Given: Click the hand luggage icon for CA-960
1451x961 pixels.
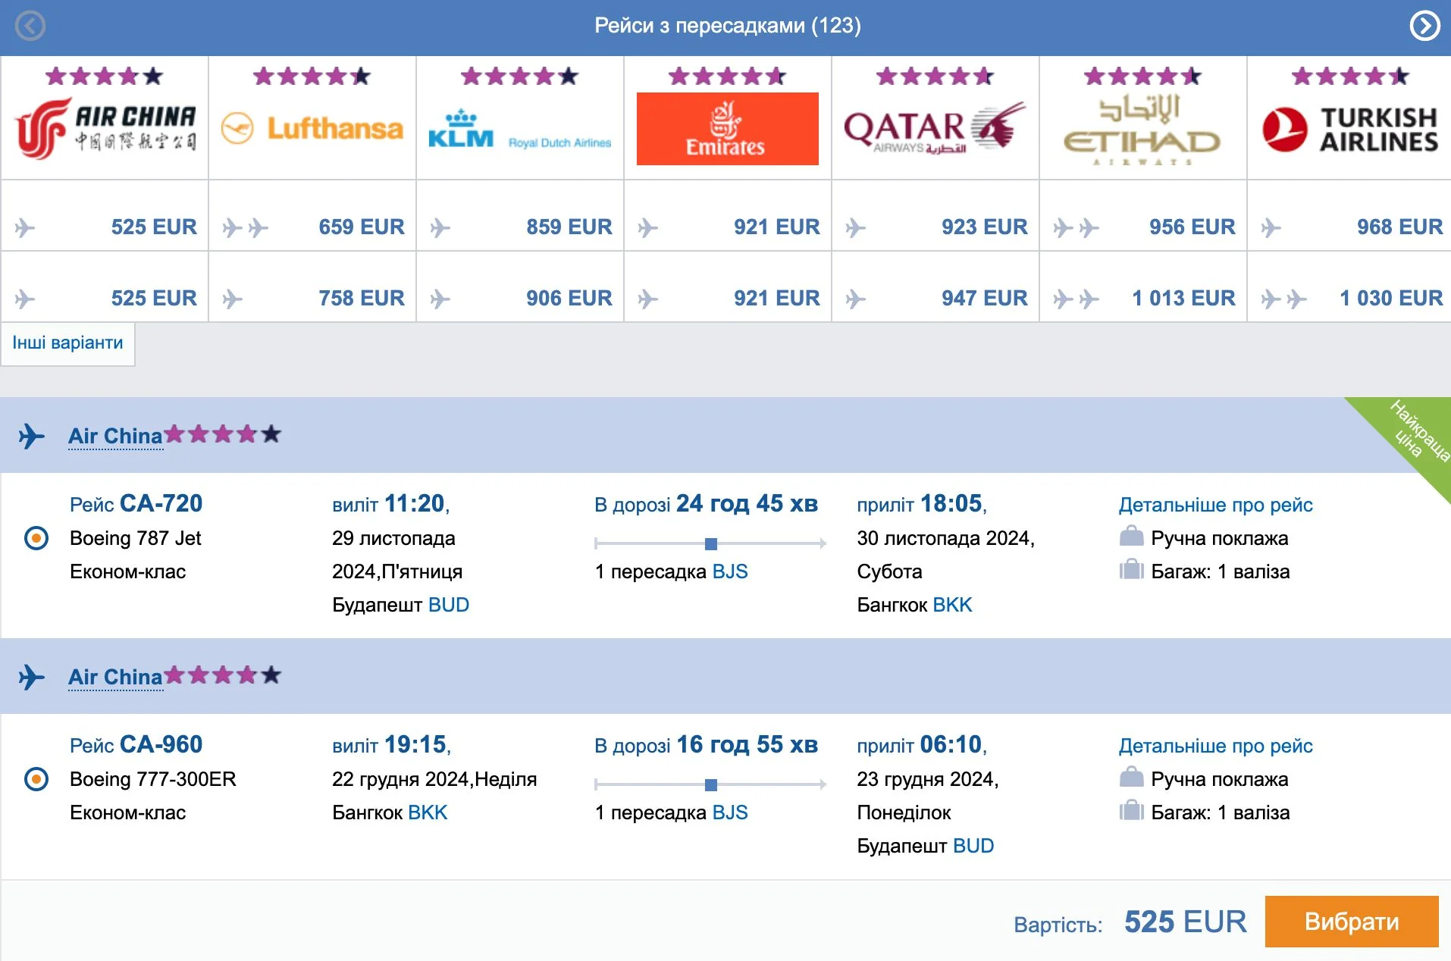Looking at the screenshot, I should pyautogui.click(x=1131, y=777).
